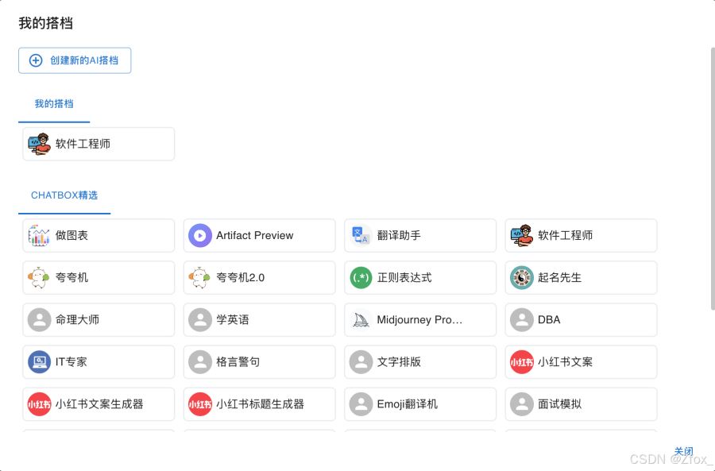
Task: Click the 创建新的AI搭档 button
Action: [74, 60]
